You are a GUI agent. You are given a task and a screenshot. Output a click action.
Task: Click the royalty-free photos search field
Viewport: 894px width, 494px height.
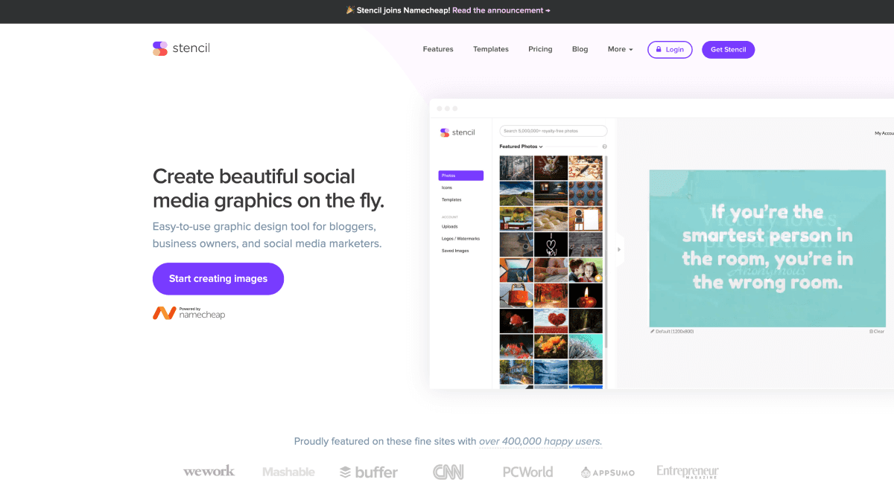click(553, 131)
